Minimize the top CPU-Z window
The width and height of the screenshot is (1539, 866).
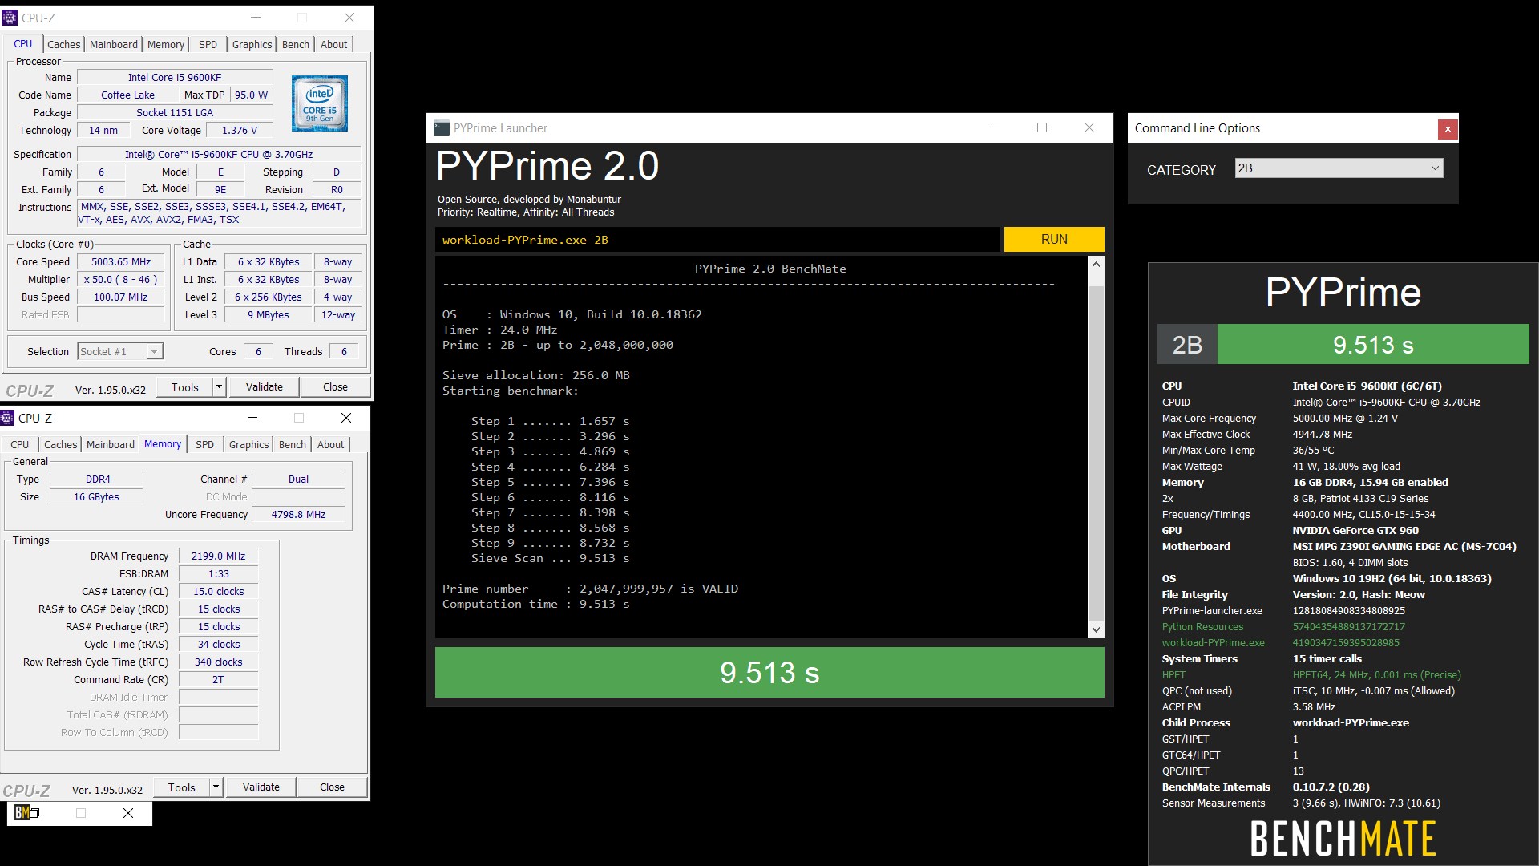click(x=256, y=18)
